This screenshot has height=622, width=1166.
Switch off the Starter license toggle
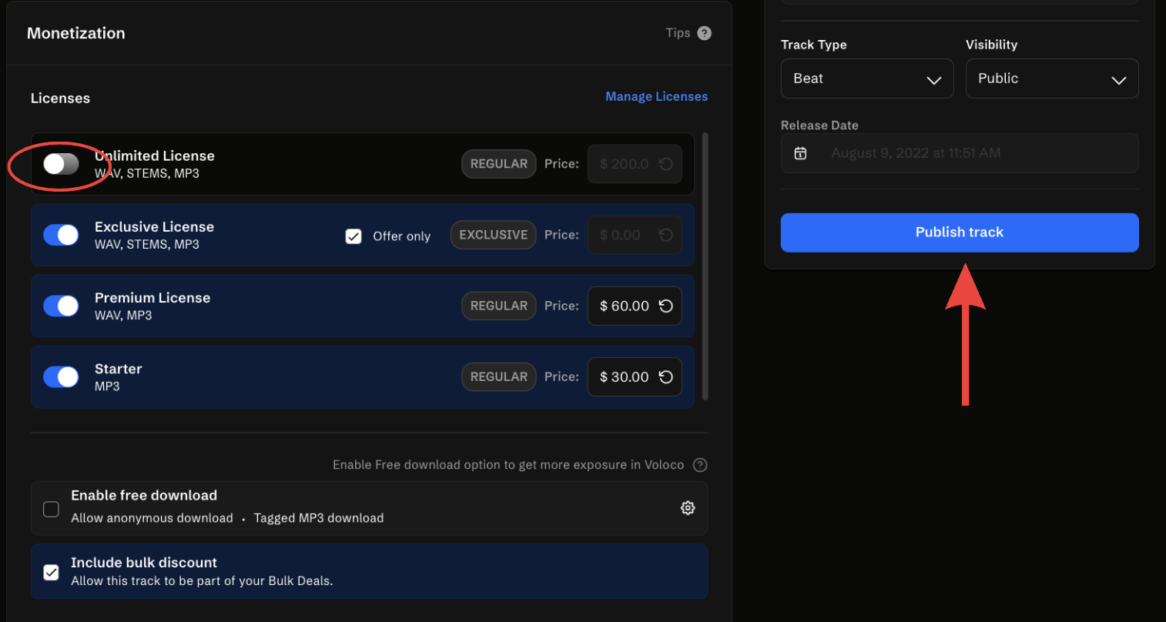pyautogui.click(x=62, y=376)
